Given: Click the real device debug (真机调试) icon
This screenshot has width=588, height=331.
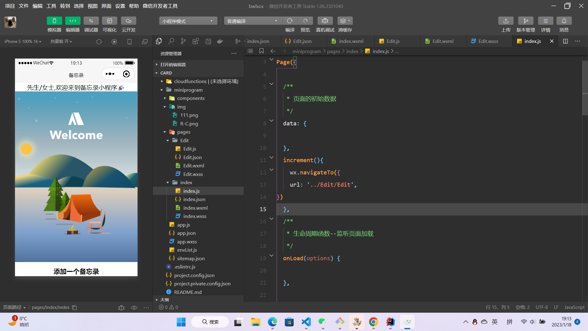Looking at the screenshot, I should [x=325, y=21].
